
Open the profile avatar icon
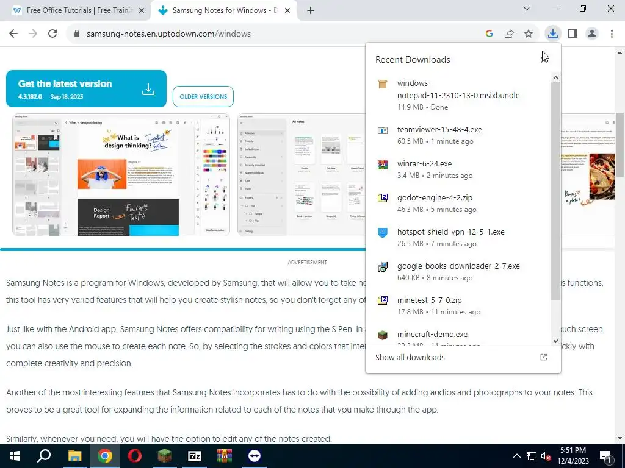(x=592, y=34)
